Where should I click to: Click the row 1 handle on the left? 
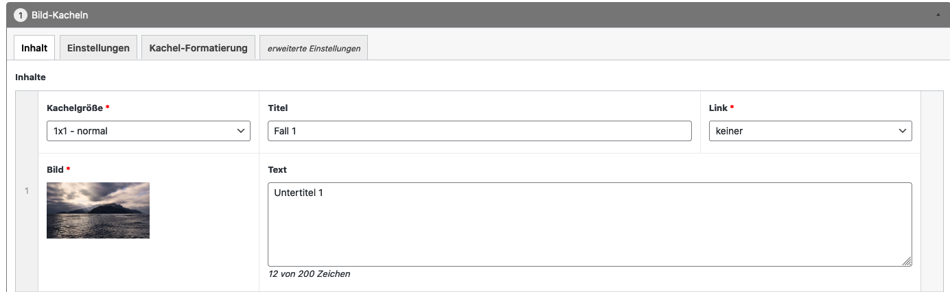pos(27,191)
